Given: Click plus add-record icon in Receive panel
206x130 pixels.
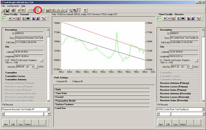Looking at the screenshot, I should click(165, 19).
